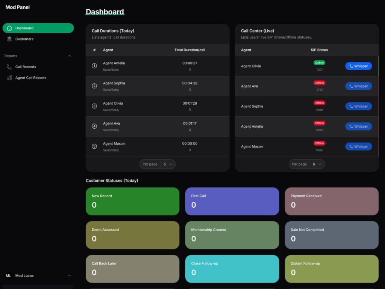Click Agent Ava's Offline status badge
385x289 pixels.
(x=319, y=83)
